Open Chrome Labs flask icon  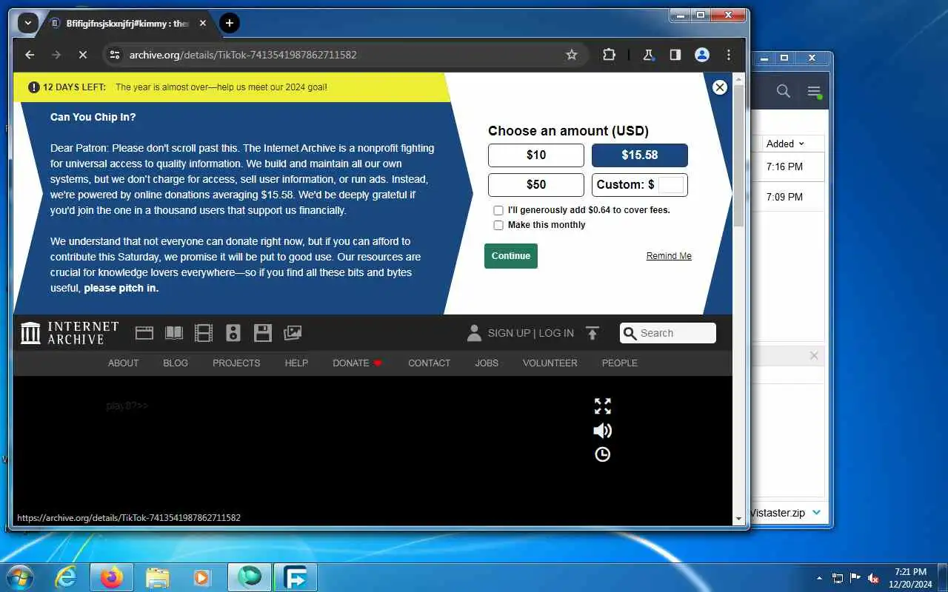(x=648, y=55)
